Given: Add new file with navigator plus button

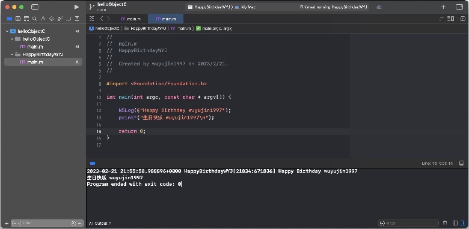Looking at the screenshot, I should tap(7, 223).
